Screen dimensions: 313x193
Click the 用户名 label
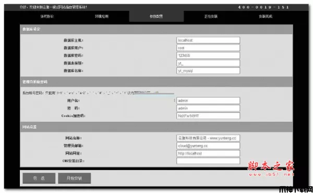74,101
